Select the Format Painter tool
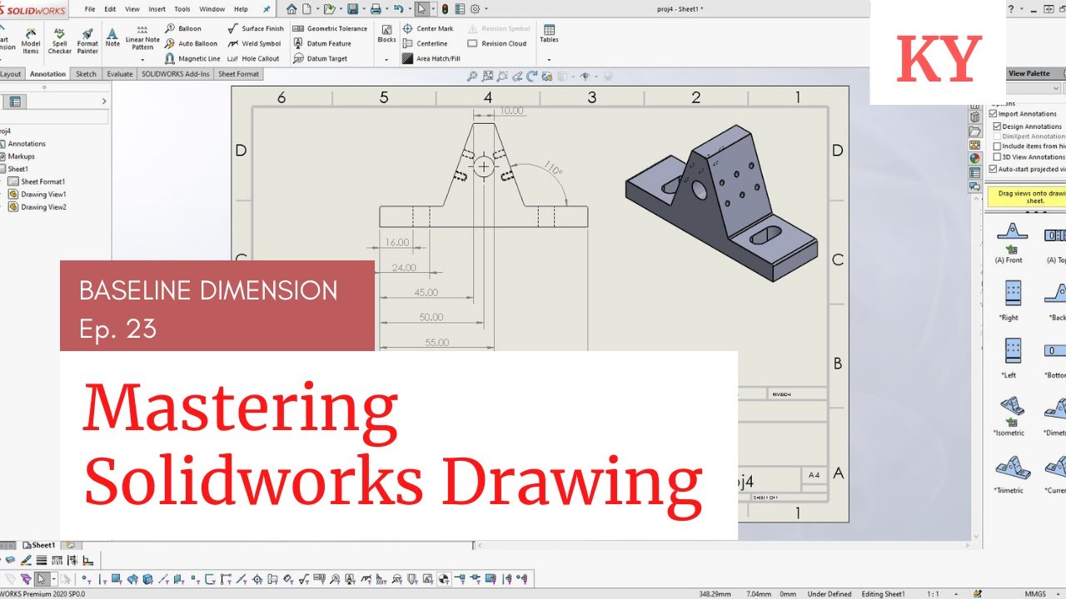Screen dimensions: 1066x599 [87, 40]
